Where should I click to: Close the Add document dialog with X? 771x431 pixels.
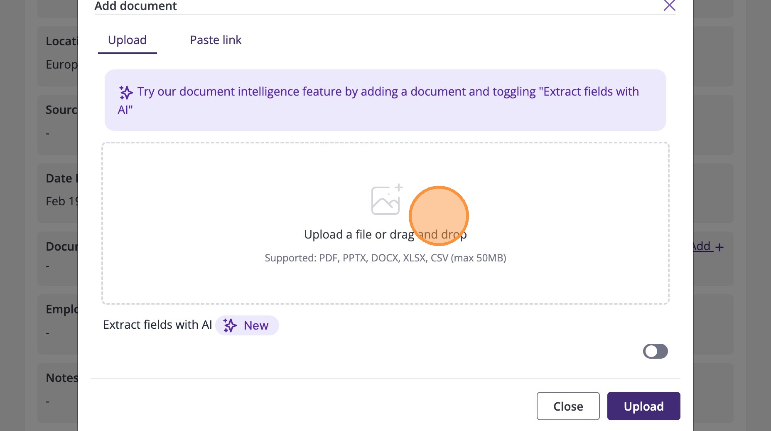[669, 5]
